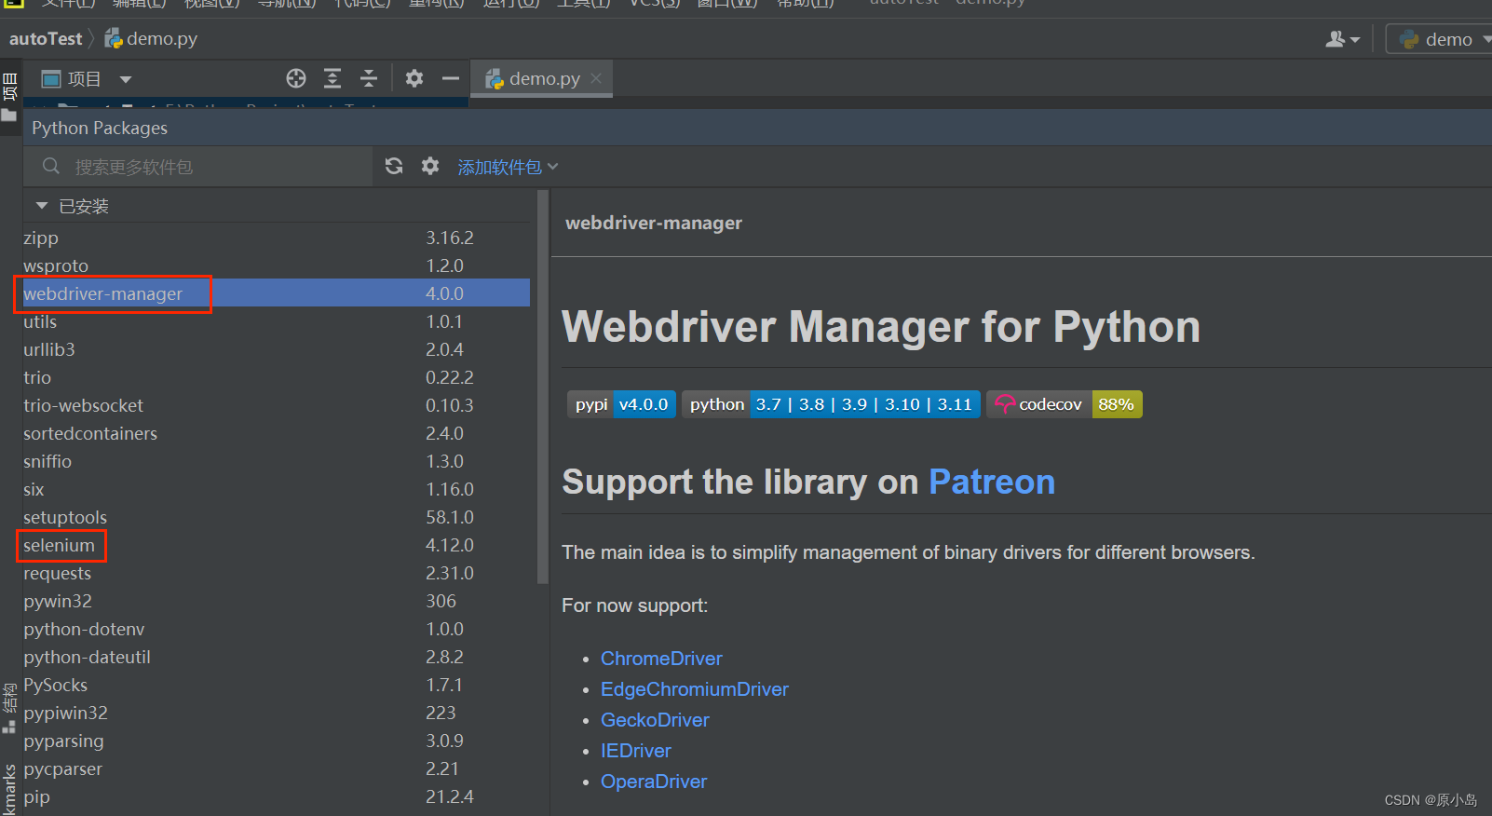Click the 4.12.0 version of selenium

[450, 545]
